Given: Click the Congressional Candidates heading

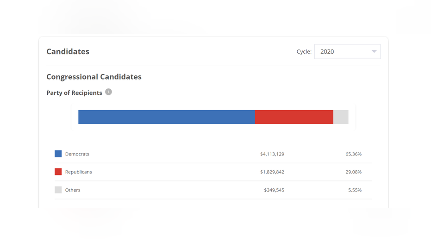Looking at the screenshot, I should click(x=94, y=77).
